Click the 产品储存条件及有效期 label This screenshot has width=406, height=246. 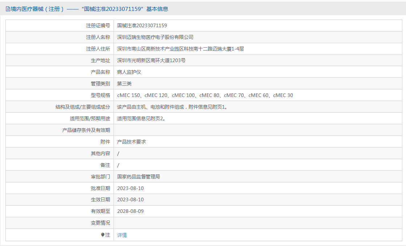click(x=86, y=130)
